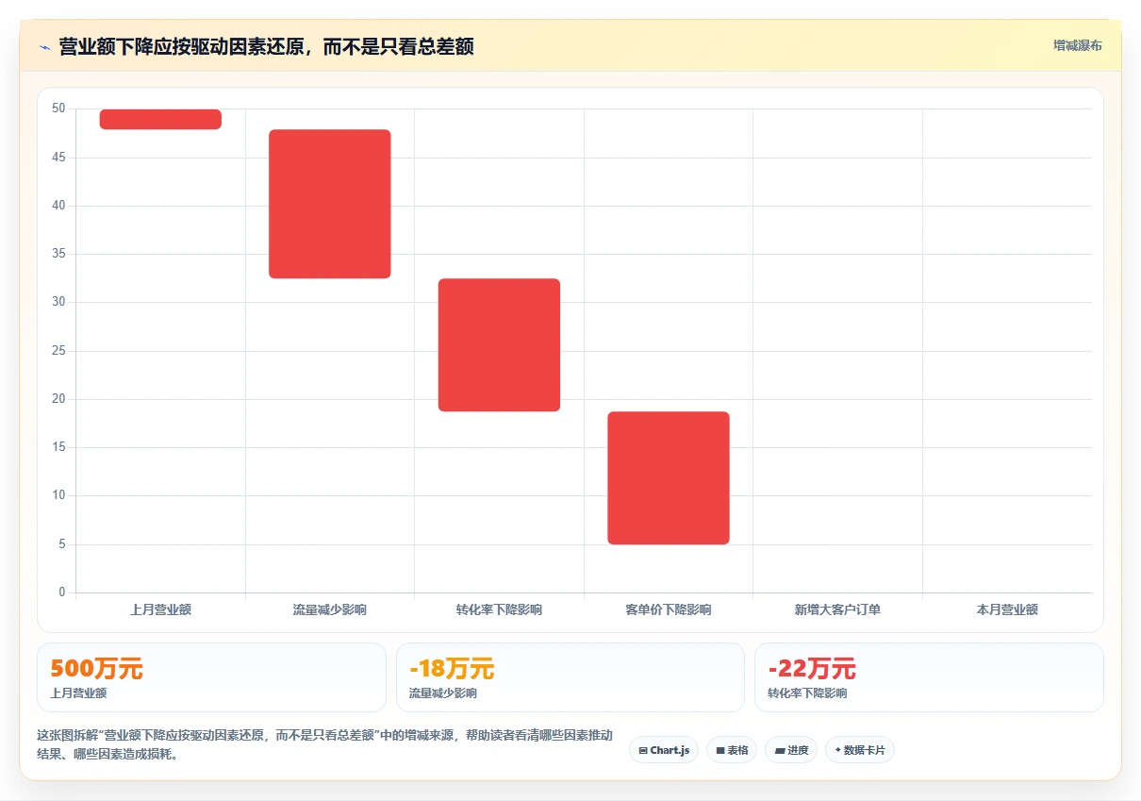Select the 客单价下降影响 red bar

(669, 478)
